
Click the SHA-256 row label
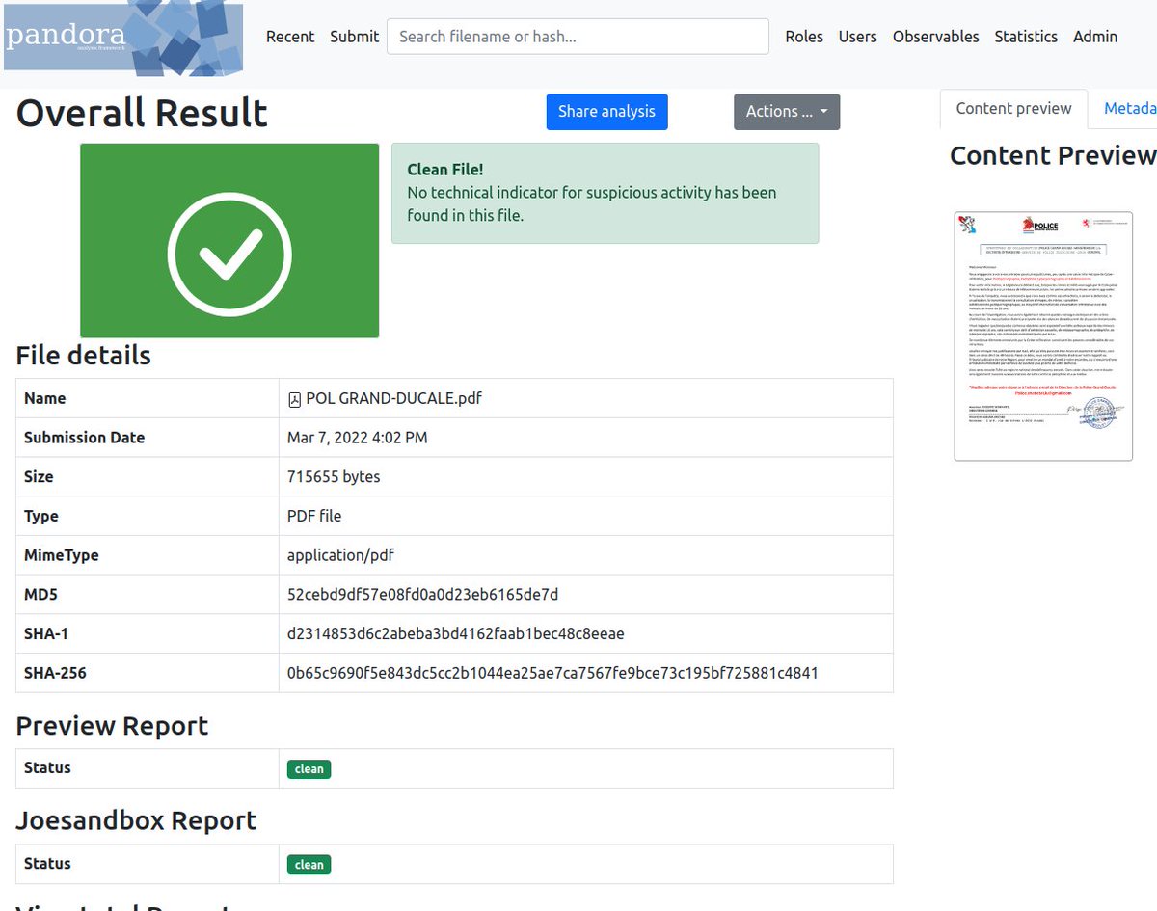coord(55,673)
